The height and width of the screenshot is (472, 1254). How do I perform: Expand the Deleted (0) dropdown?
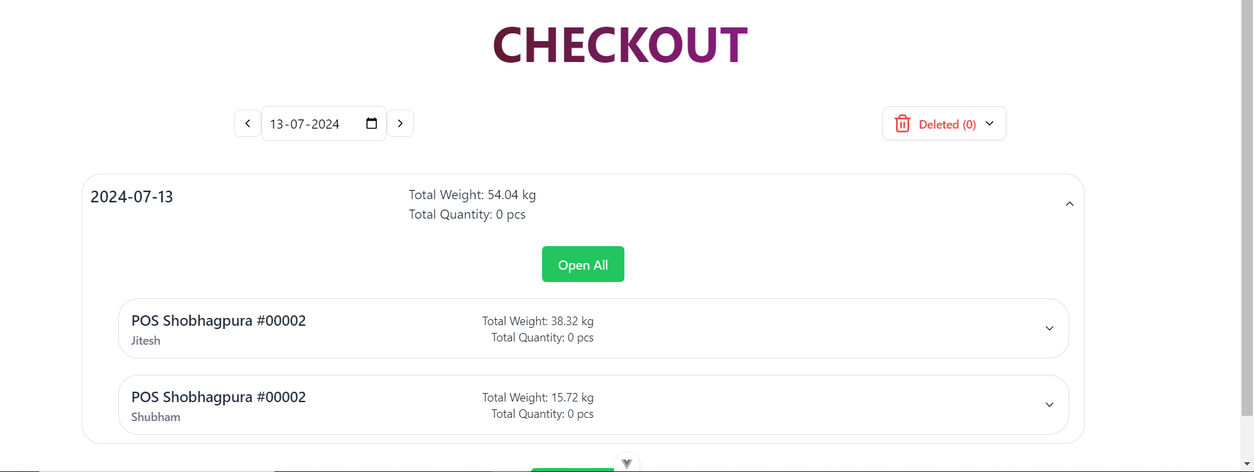[990, 123]
